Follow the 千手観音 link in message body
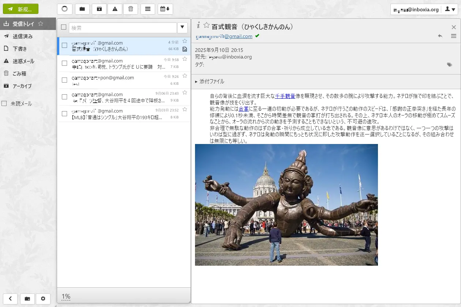 (285, 96)
